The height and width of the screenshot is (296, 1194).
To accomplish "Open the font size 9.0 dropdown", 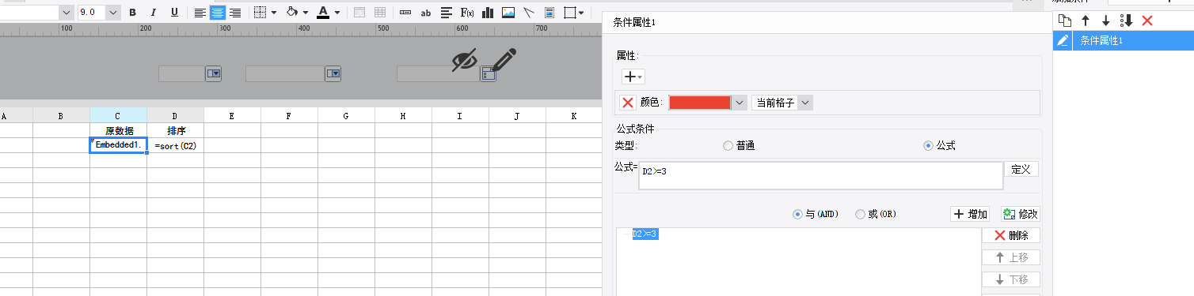I will click(112, 13).
